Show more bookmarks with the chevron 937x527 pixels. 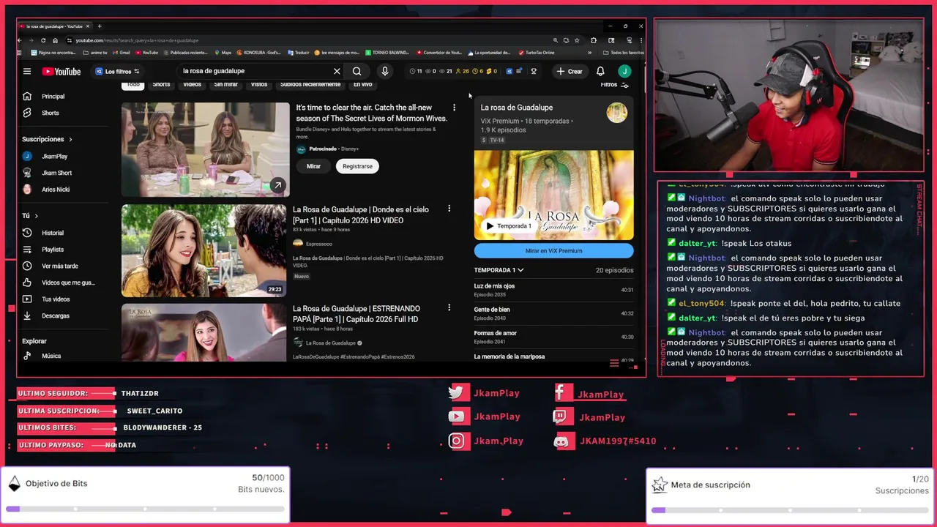pos(589,53)
